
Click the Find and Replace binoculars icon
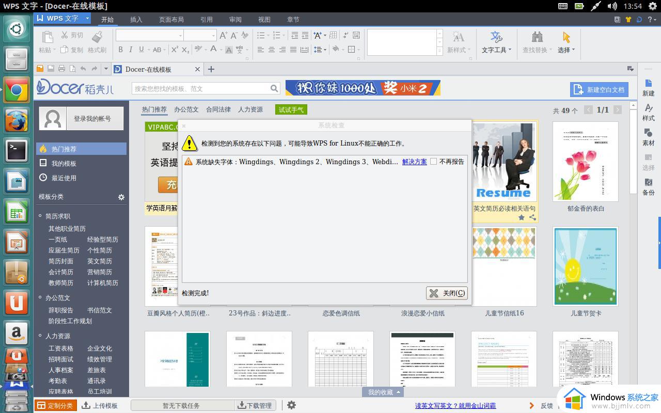pyautogui.click(x=537, y=37)
